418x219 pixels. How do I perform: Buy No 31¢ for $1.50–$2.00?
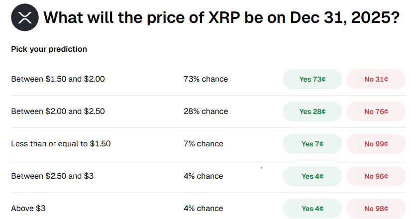(x=376, y=79)
